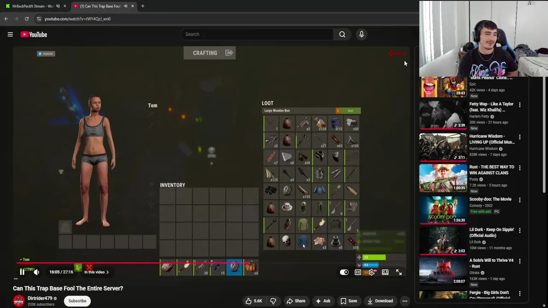Open options for A Solo's Will video
The width and height of the screenshot is (548, 308).
tap(520, 261)
